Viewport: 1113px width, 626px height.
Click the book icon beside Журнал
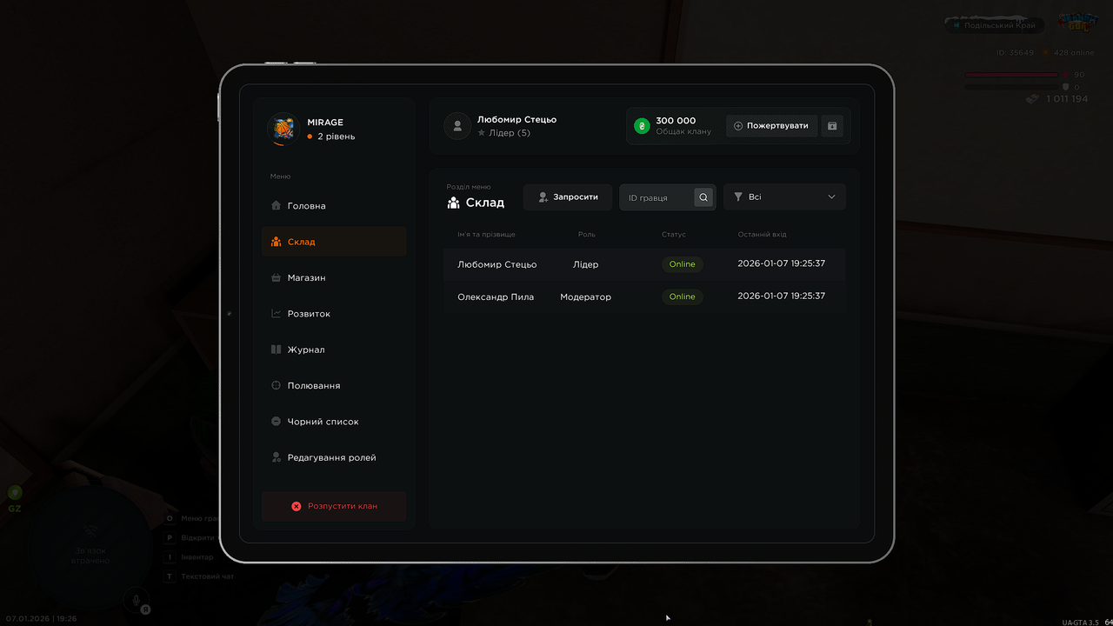click(277, 350)
